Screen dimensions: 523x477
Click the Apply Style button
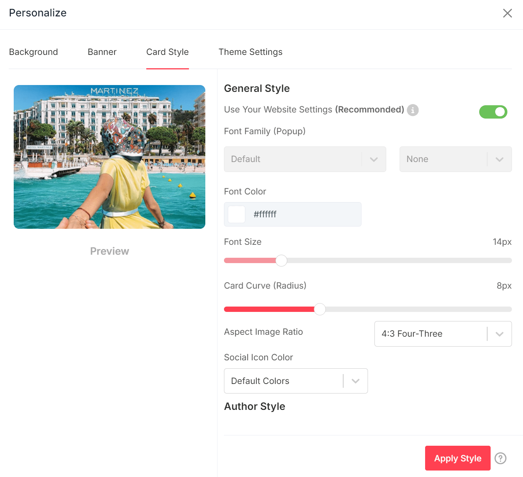pyautogui.click(x=457, y=458)
